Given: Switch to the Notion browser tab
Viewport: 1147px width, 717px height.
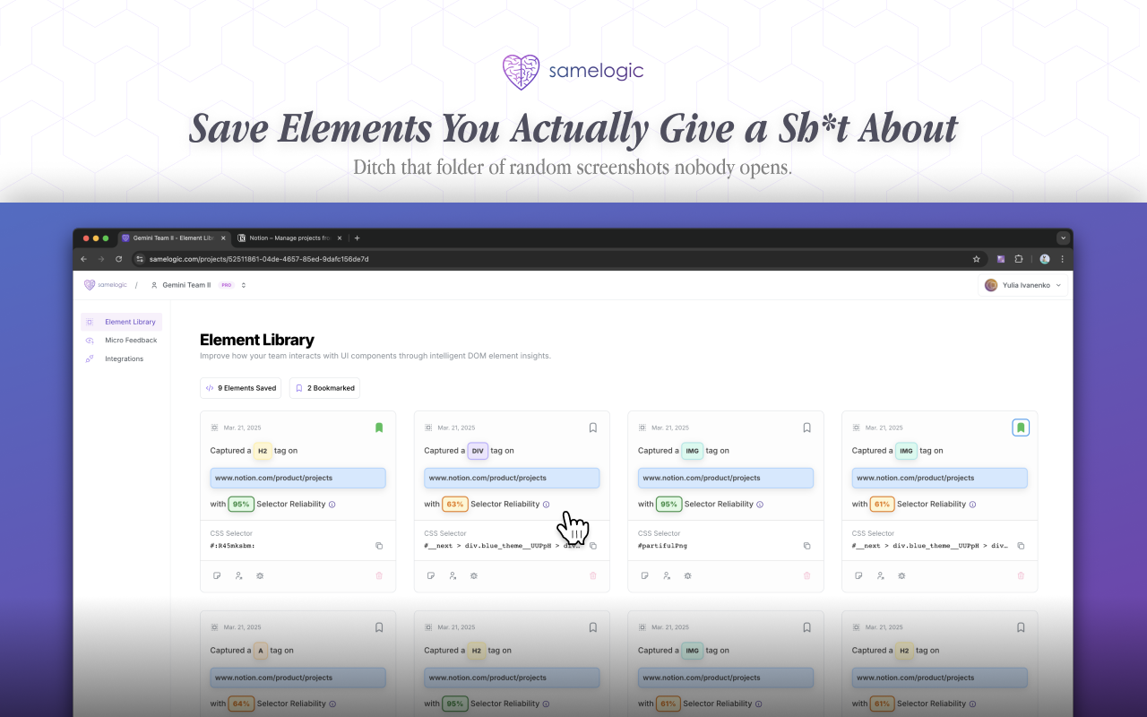Looking at the screenshot, I should pyautogui.click(x=289, y=238).
